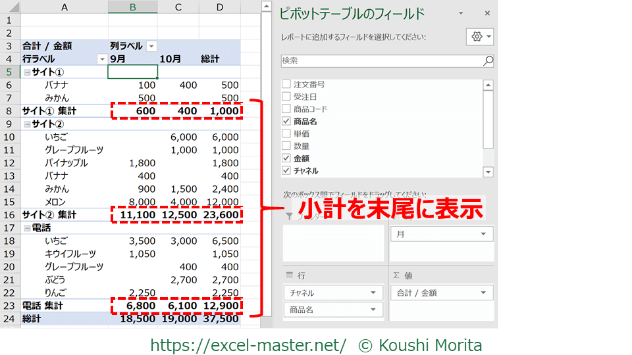Collapse the サイト① group

pyautogui.click(x=27, y=72)
